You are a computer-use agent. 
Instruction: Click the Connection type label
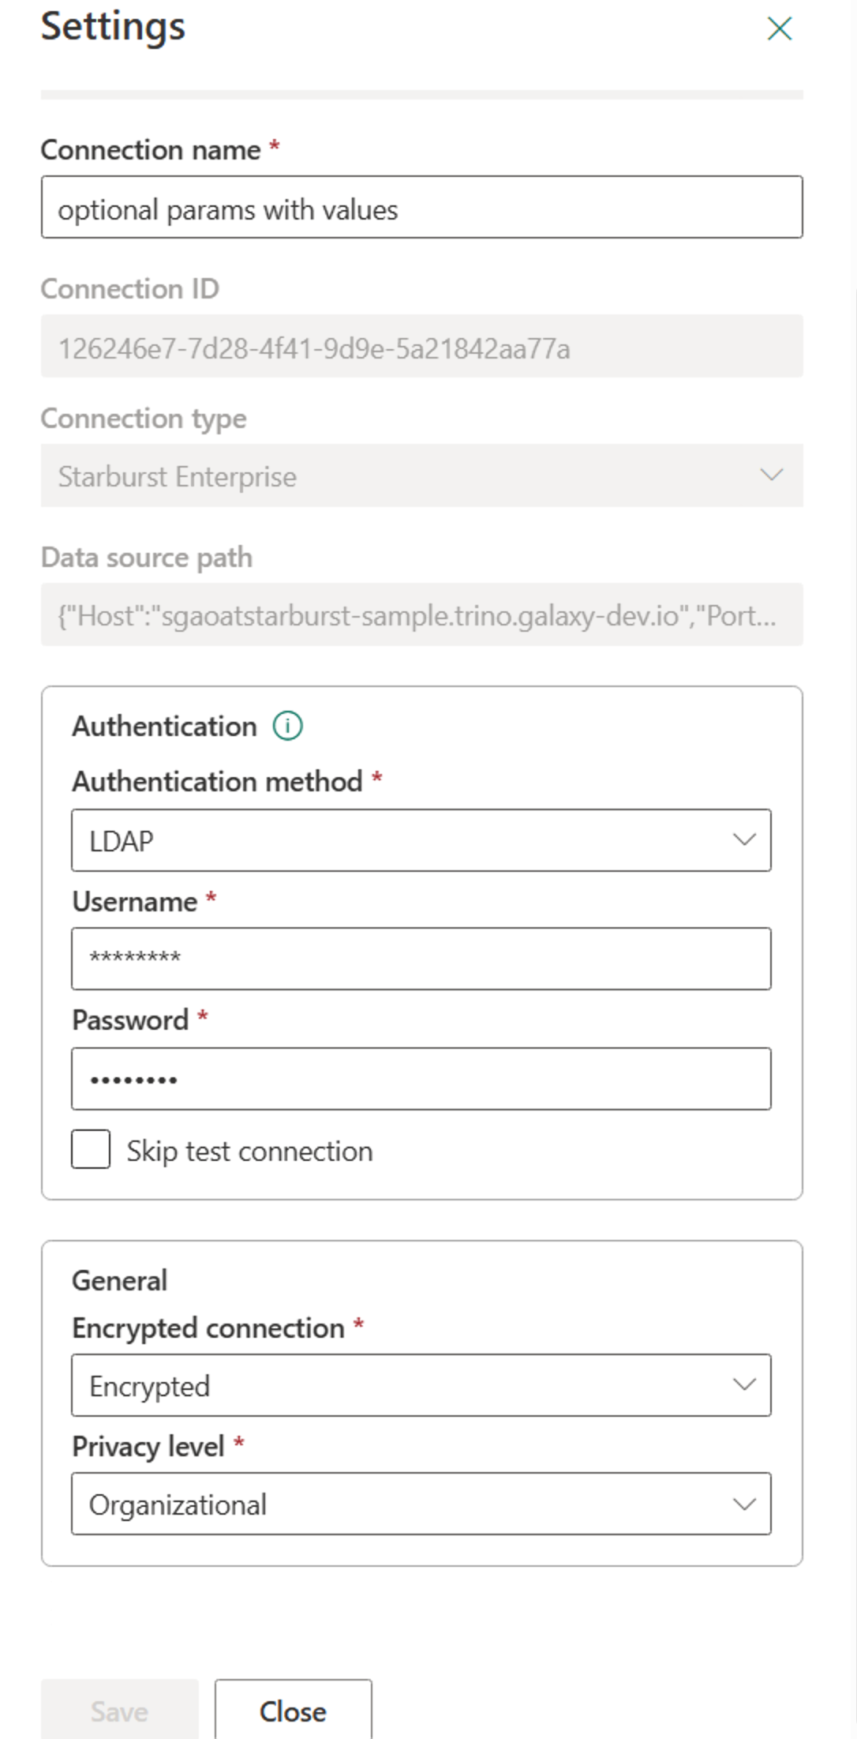[x=143, y=419]
